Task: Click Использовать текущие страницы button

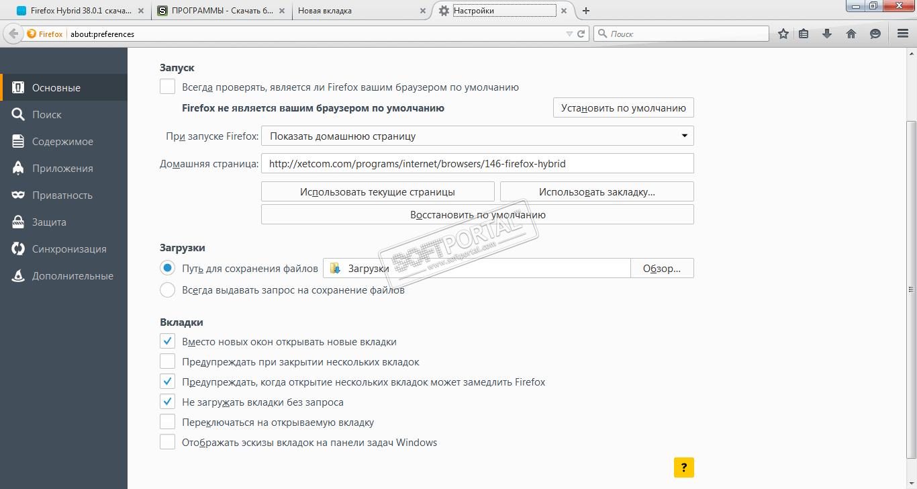Action: pos(378,191)
